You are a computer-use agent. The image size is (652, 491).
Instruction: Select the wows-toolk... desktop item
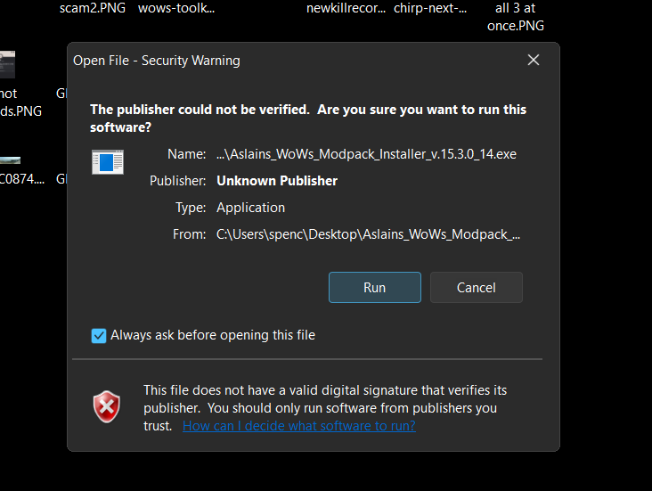[x=176, y=8]
